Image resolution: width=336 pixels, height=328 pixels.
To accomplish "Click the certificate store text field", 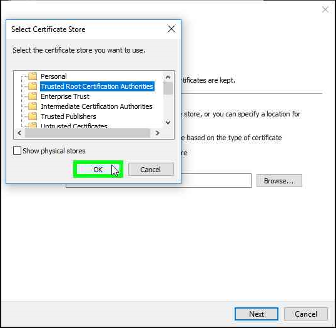I will click(216, 180).
